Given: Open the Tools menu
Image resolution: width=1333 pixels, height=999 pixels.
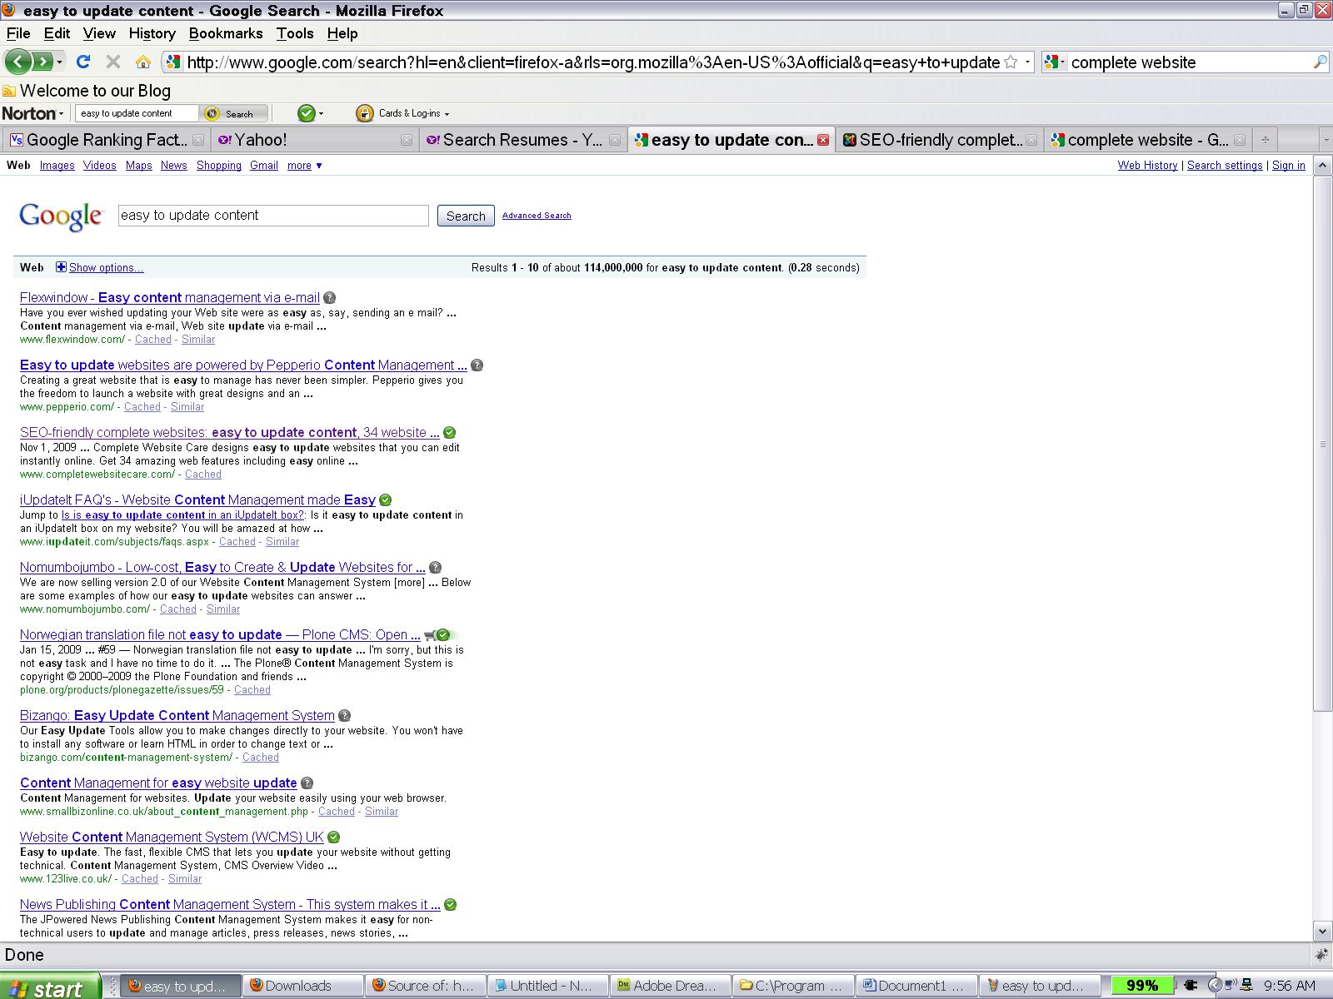Looking at the screenshot, I should pyautogui.click(x=295, y=33).
